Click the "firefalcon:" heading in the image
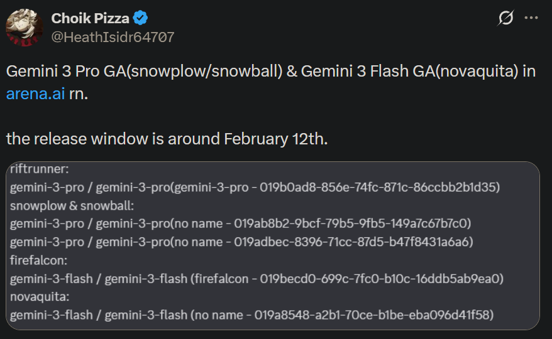Screen dimensions: 552x339 click(x=37, y=260)
